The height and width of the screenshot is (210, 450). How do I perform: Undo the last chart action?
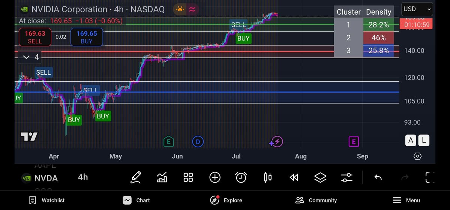point(378,177)
